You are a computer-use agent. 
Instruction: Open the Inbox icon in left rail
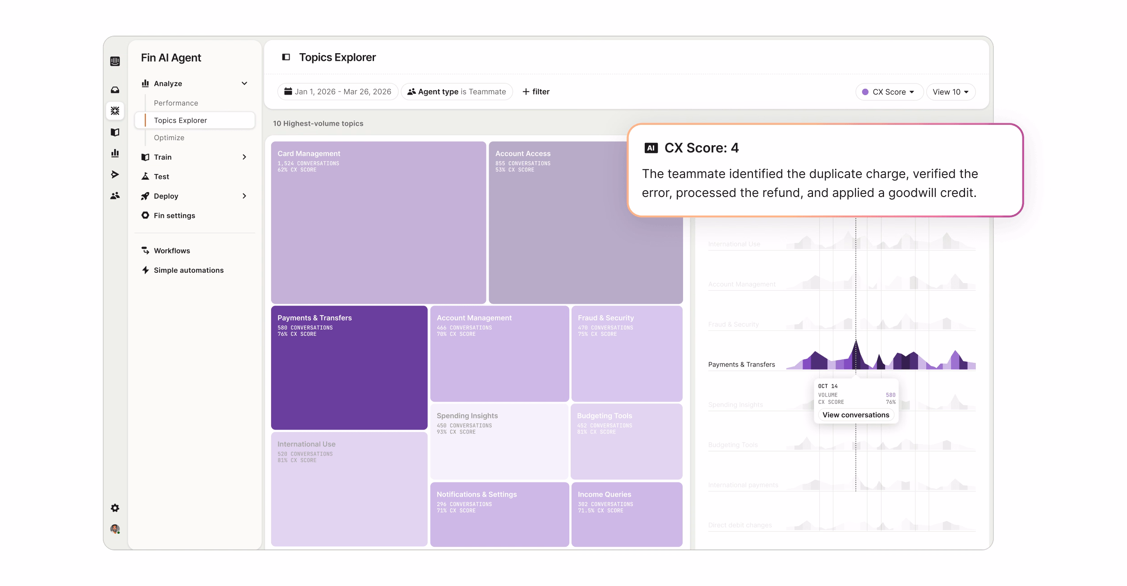(x=115, y=90)
